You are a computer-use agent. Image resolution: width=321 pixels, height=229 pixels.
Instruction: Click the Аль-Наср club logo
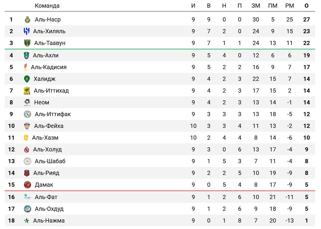coord(27,20)
